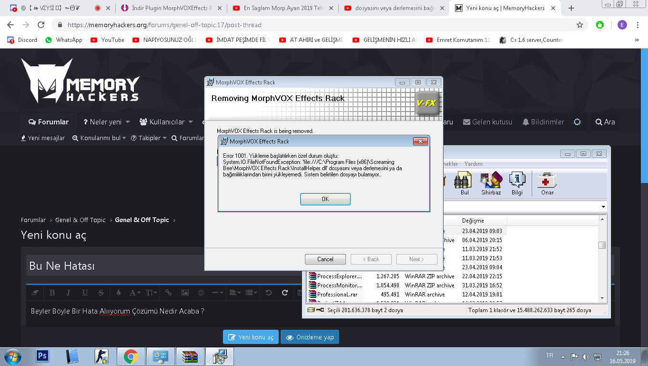
Task: Toggle strikethrough formatting in the post editor
Action: pyautogui.click(x=101, y=293)
